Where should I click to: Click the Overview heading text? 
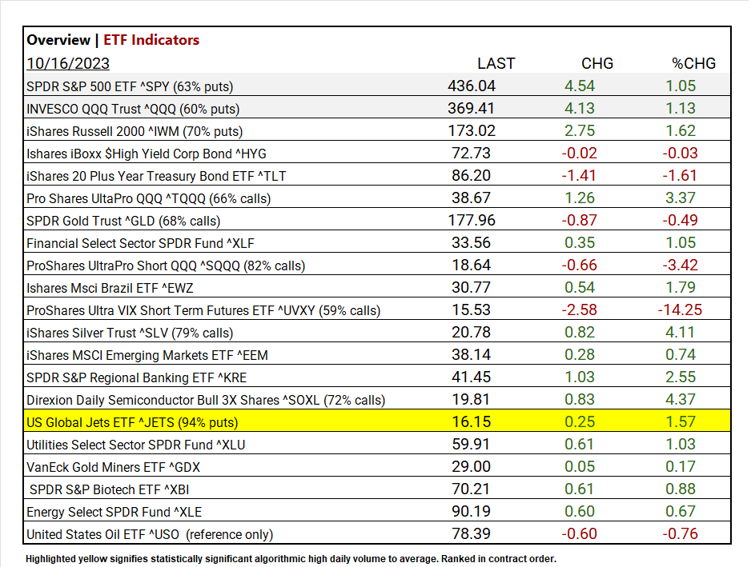(x=58, y=40)
